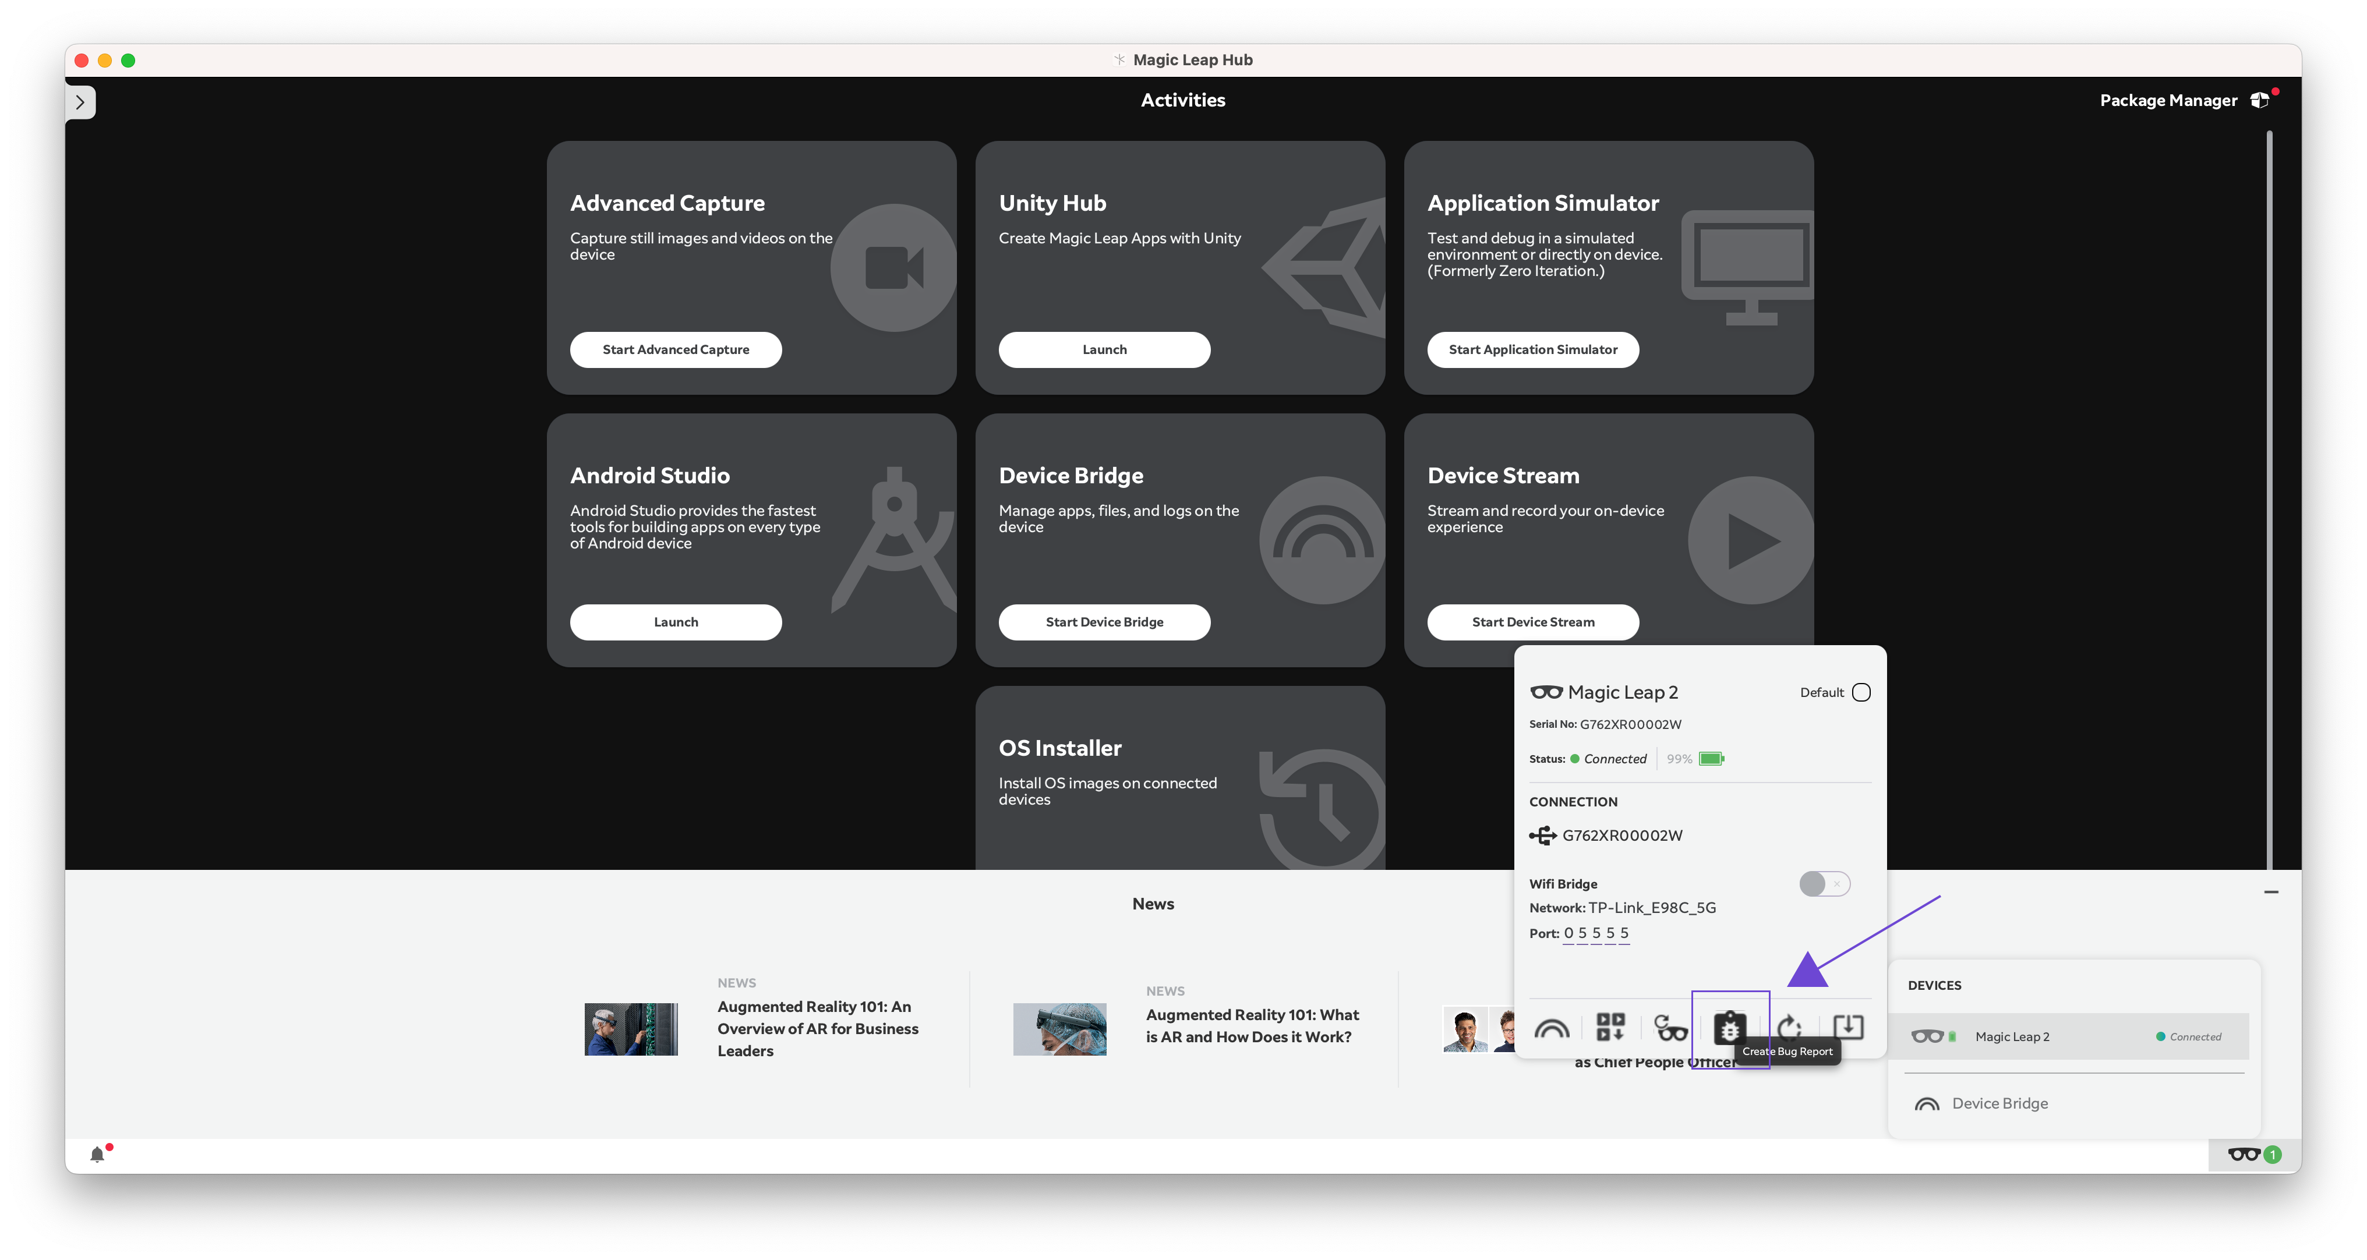This screenshot has width=2367, height=1260.
Task: Click network name TP-Link_E98C_5G
Action: click(x=1651, y=907)
